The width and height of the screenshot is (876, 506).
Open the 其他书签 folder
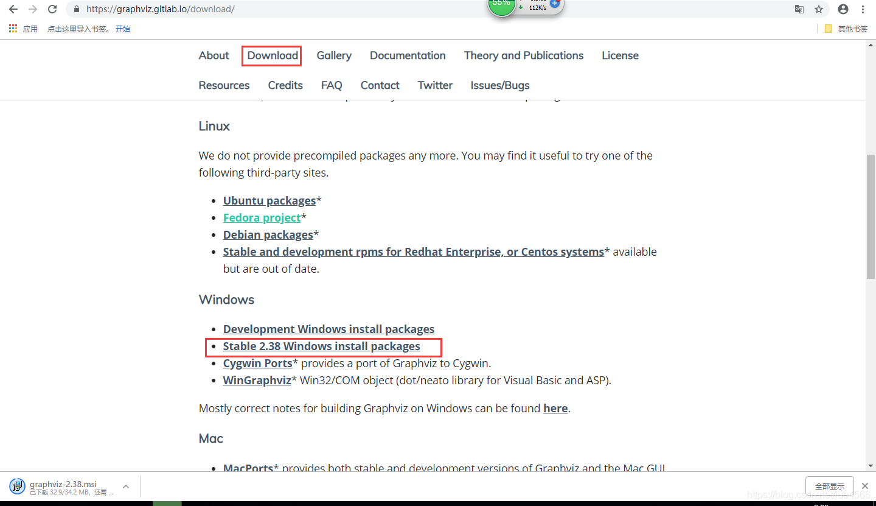click(846, 29)
